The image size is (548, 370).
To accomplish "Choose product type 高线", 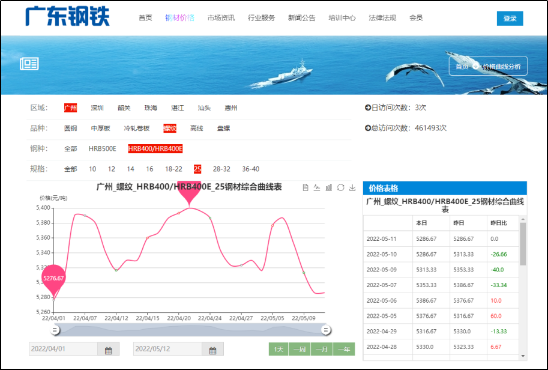I will [x=197, y=129].
